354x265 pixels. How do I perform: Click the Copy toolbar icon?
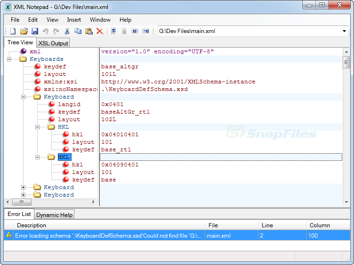(78, 31)
